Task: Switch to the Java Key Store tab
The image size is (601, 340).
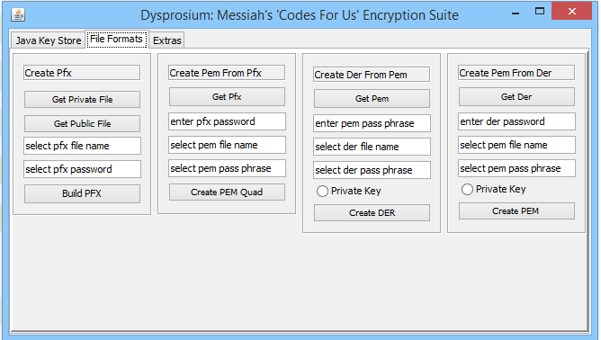Action: point(48,40)
